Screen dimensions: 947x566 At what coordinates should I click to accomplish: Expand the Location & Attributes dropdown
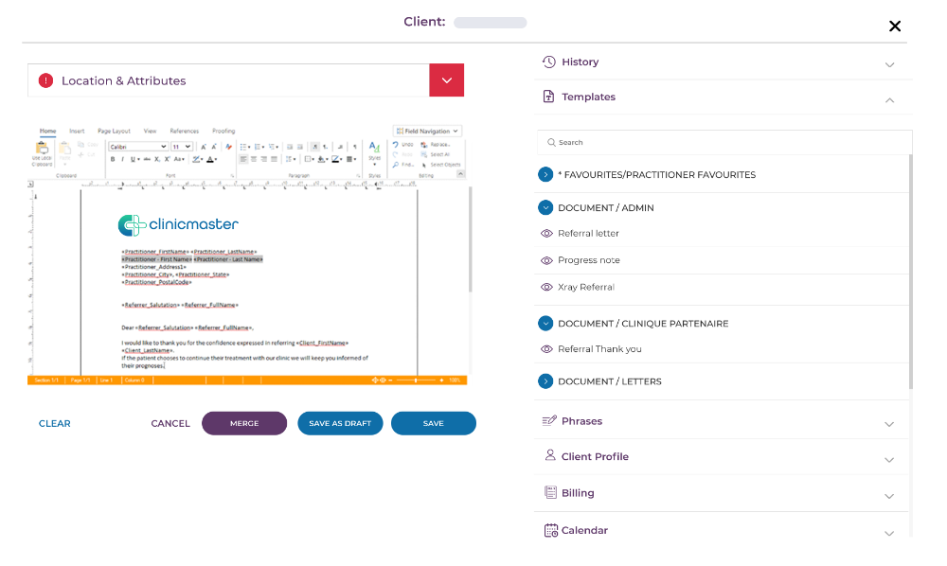(x=446, y=80)
